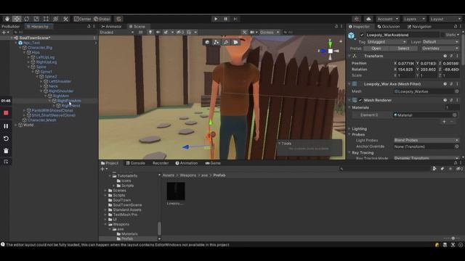Image resolution: width=465 pixels, height=261 pixels.
Task: Select the Rect tool
Action: point(46,19)
